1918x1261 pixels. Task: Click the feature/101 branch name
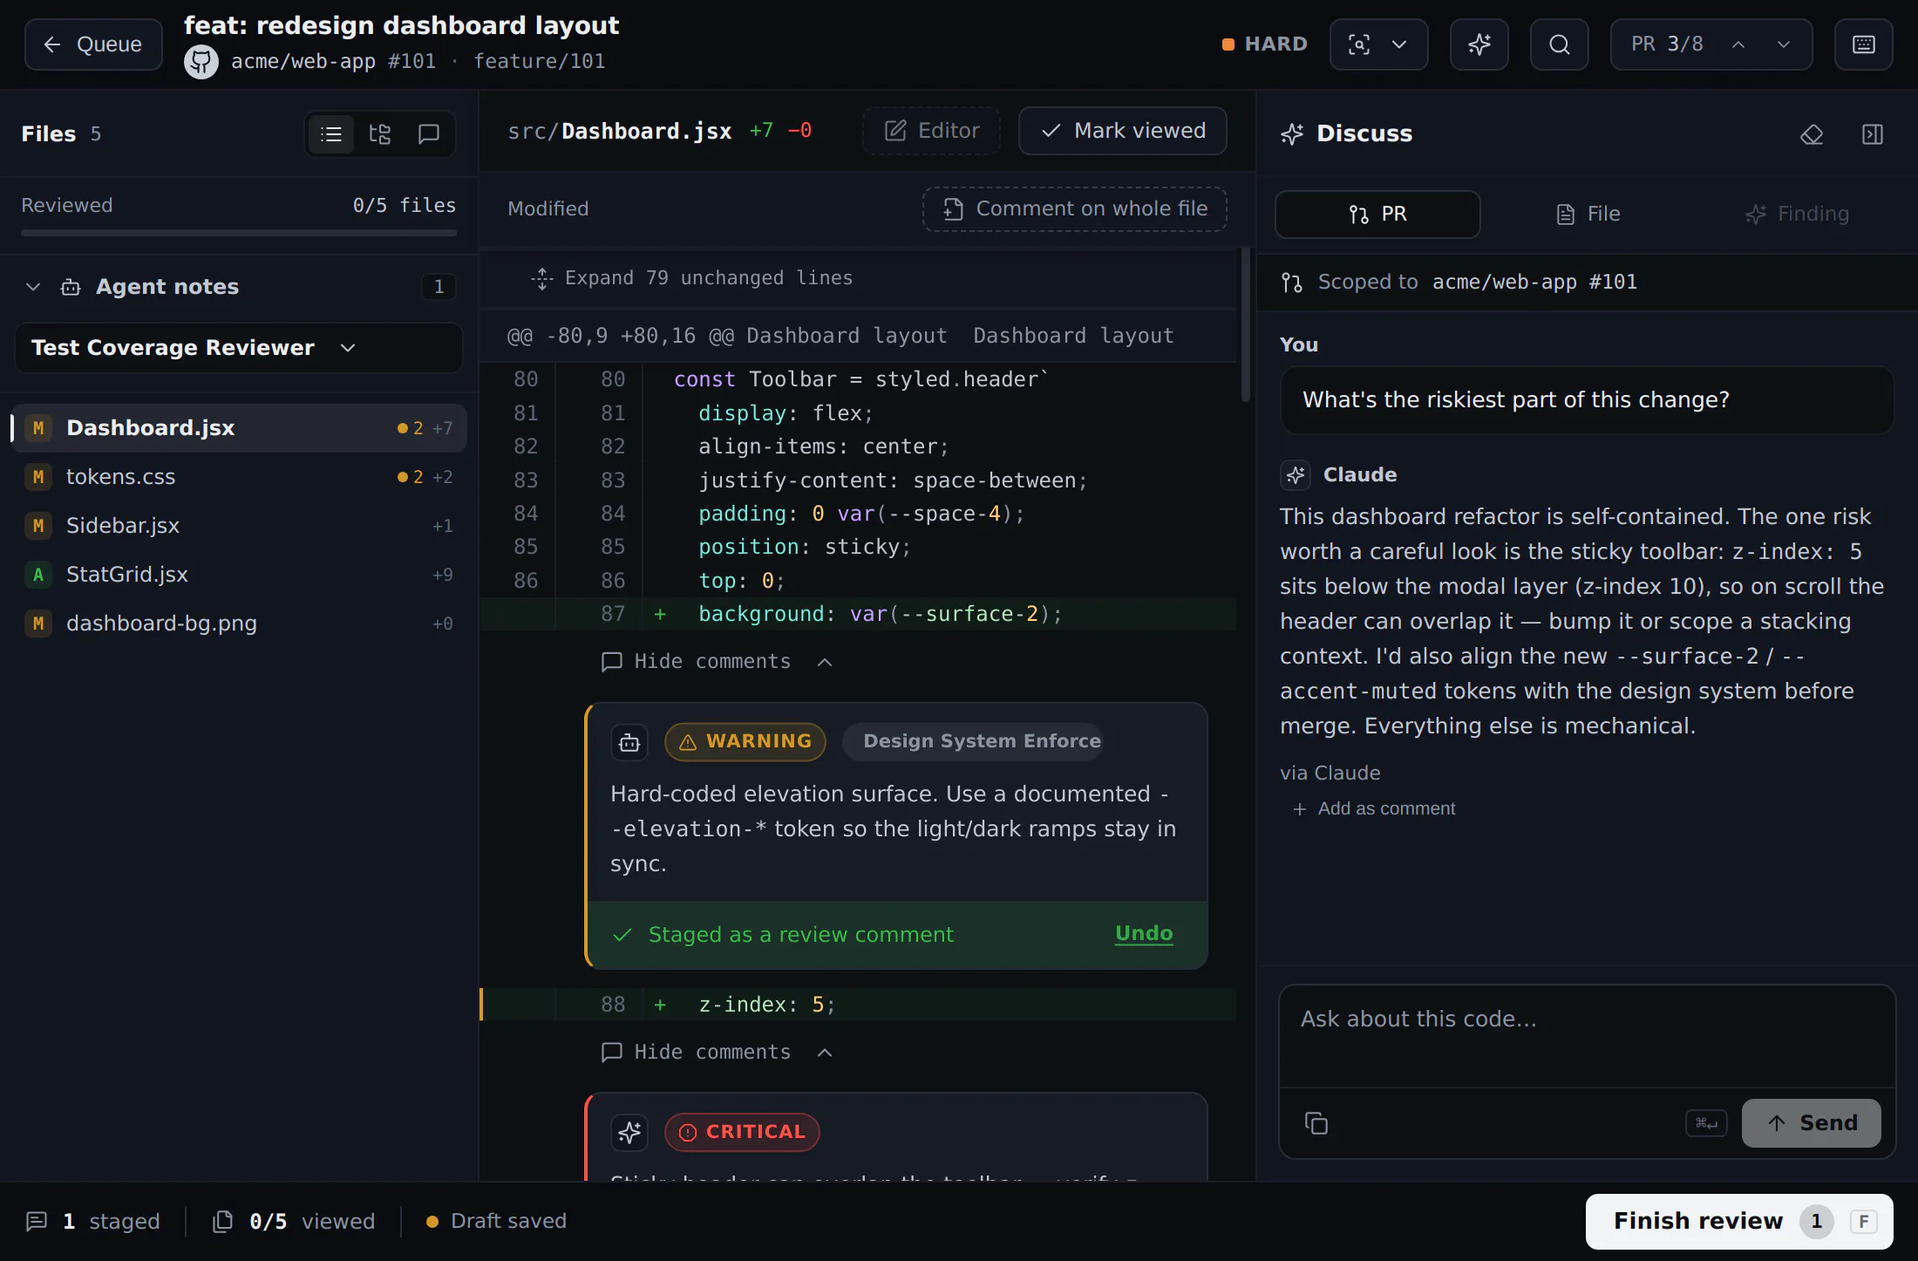click(539, 61)
